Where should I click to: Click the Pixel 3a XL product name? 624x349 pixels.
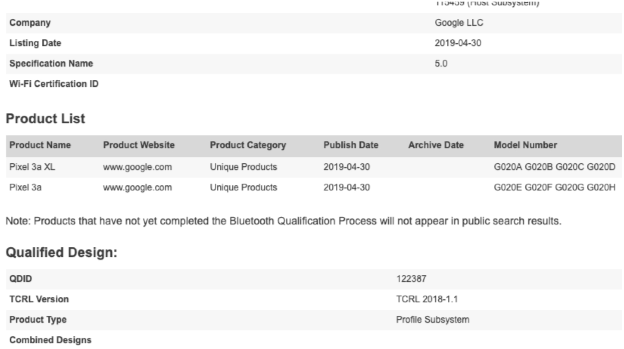(32, 167)
